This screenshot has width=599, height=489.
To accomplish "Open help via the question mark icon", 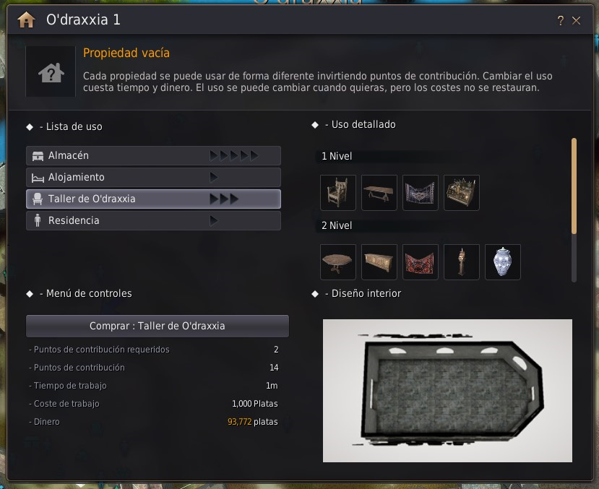I will point(561,21).
